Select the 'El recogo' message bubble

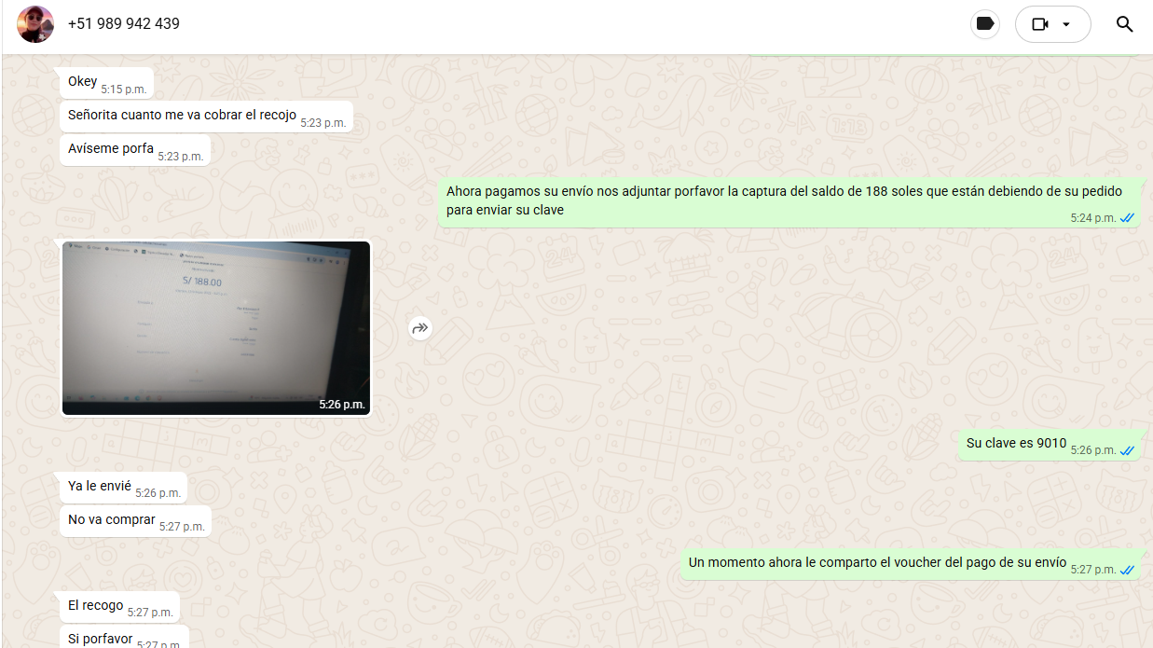click(96, 606)
